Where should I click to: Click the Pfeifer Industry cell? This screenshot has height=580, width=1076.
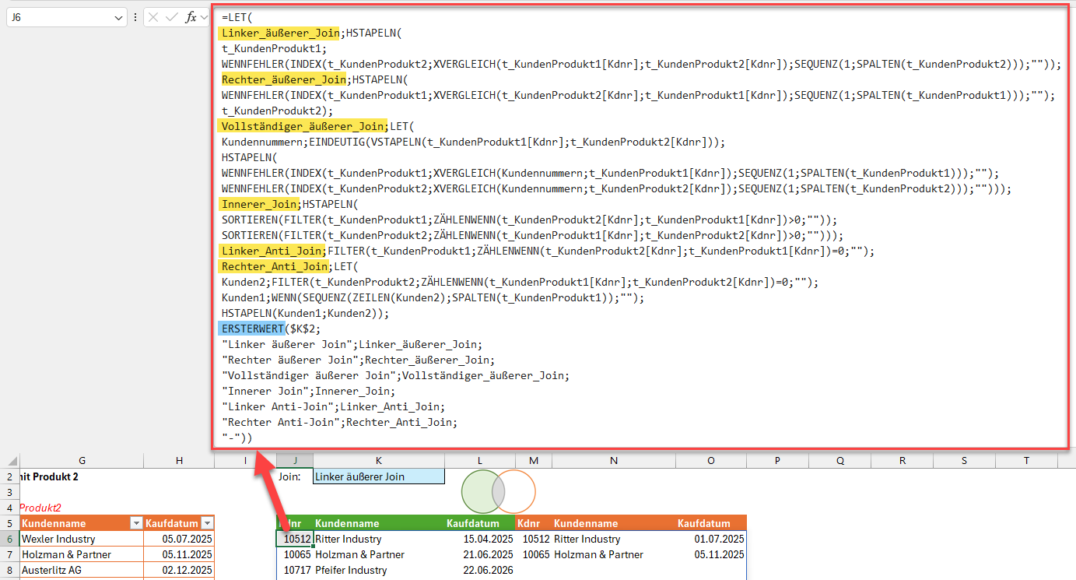point(379,570)
